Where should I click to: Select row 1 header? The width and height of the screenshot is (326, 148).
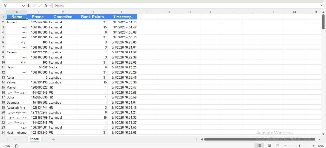click(3, 17)
